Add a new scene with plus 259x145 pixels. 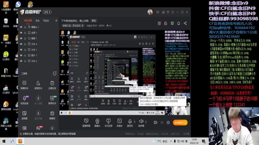(x=56, y=21)
